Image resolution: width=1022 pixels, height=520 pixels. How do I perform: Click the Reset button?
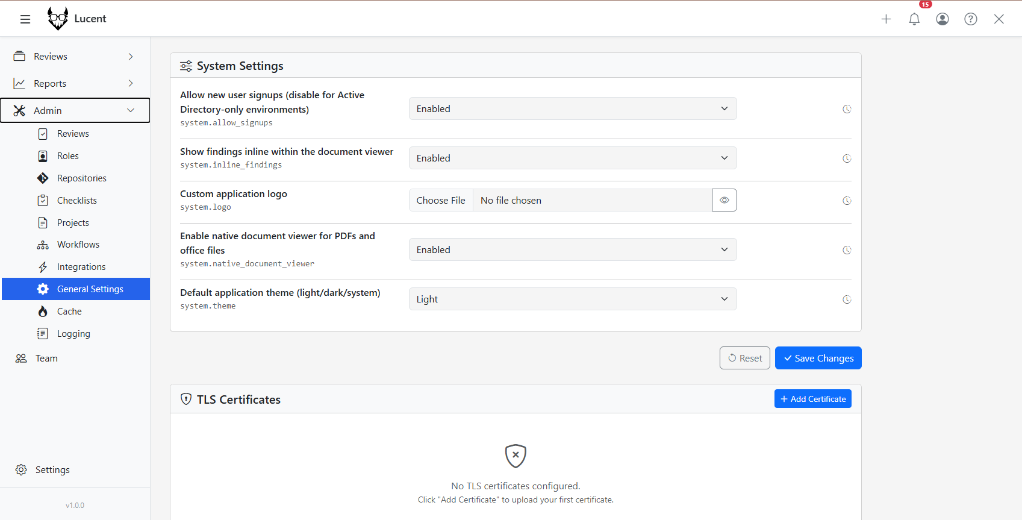[745, 358]
